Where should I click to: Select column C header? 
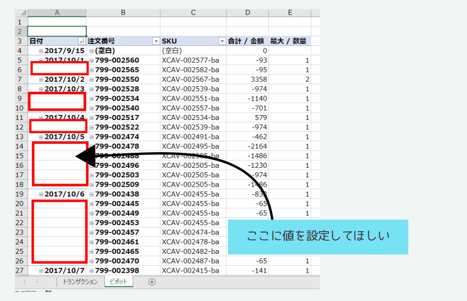pos(194,13)
